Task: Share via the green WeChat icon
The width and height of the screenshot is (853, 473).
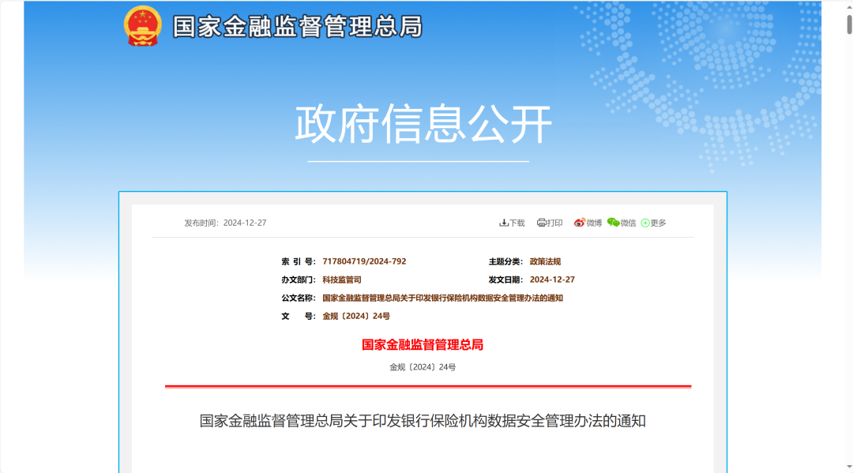Action: click(x=613, y=223)
